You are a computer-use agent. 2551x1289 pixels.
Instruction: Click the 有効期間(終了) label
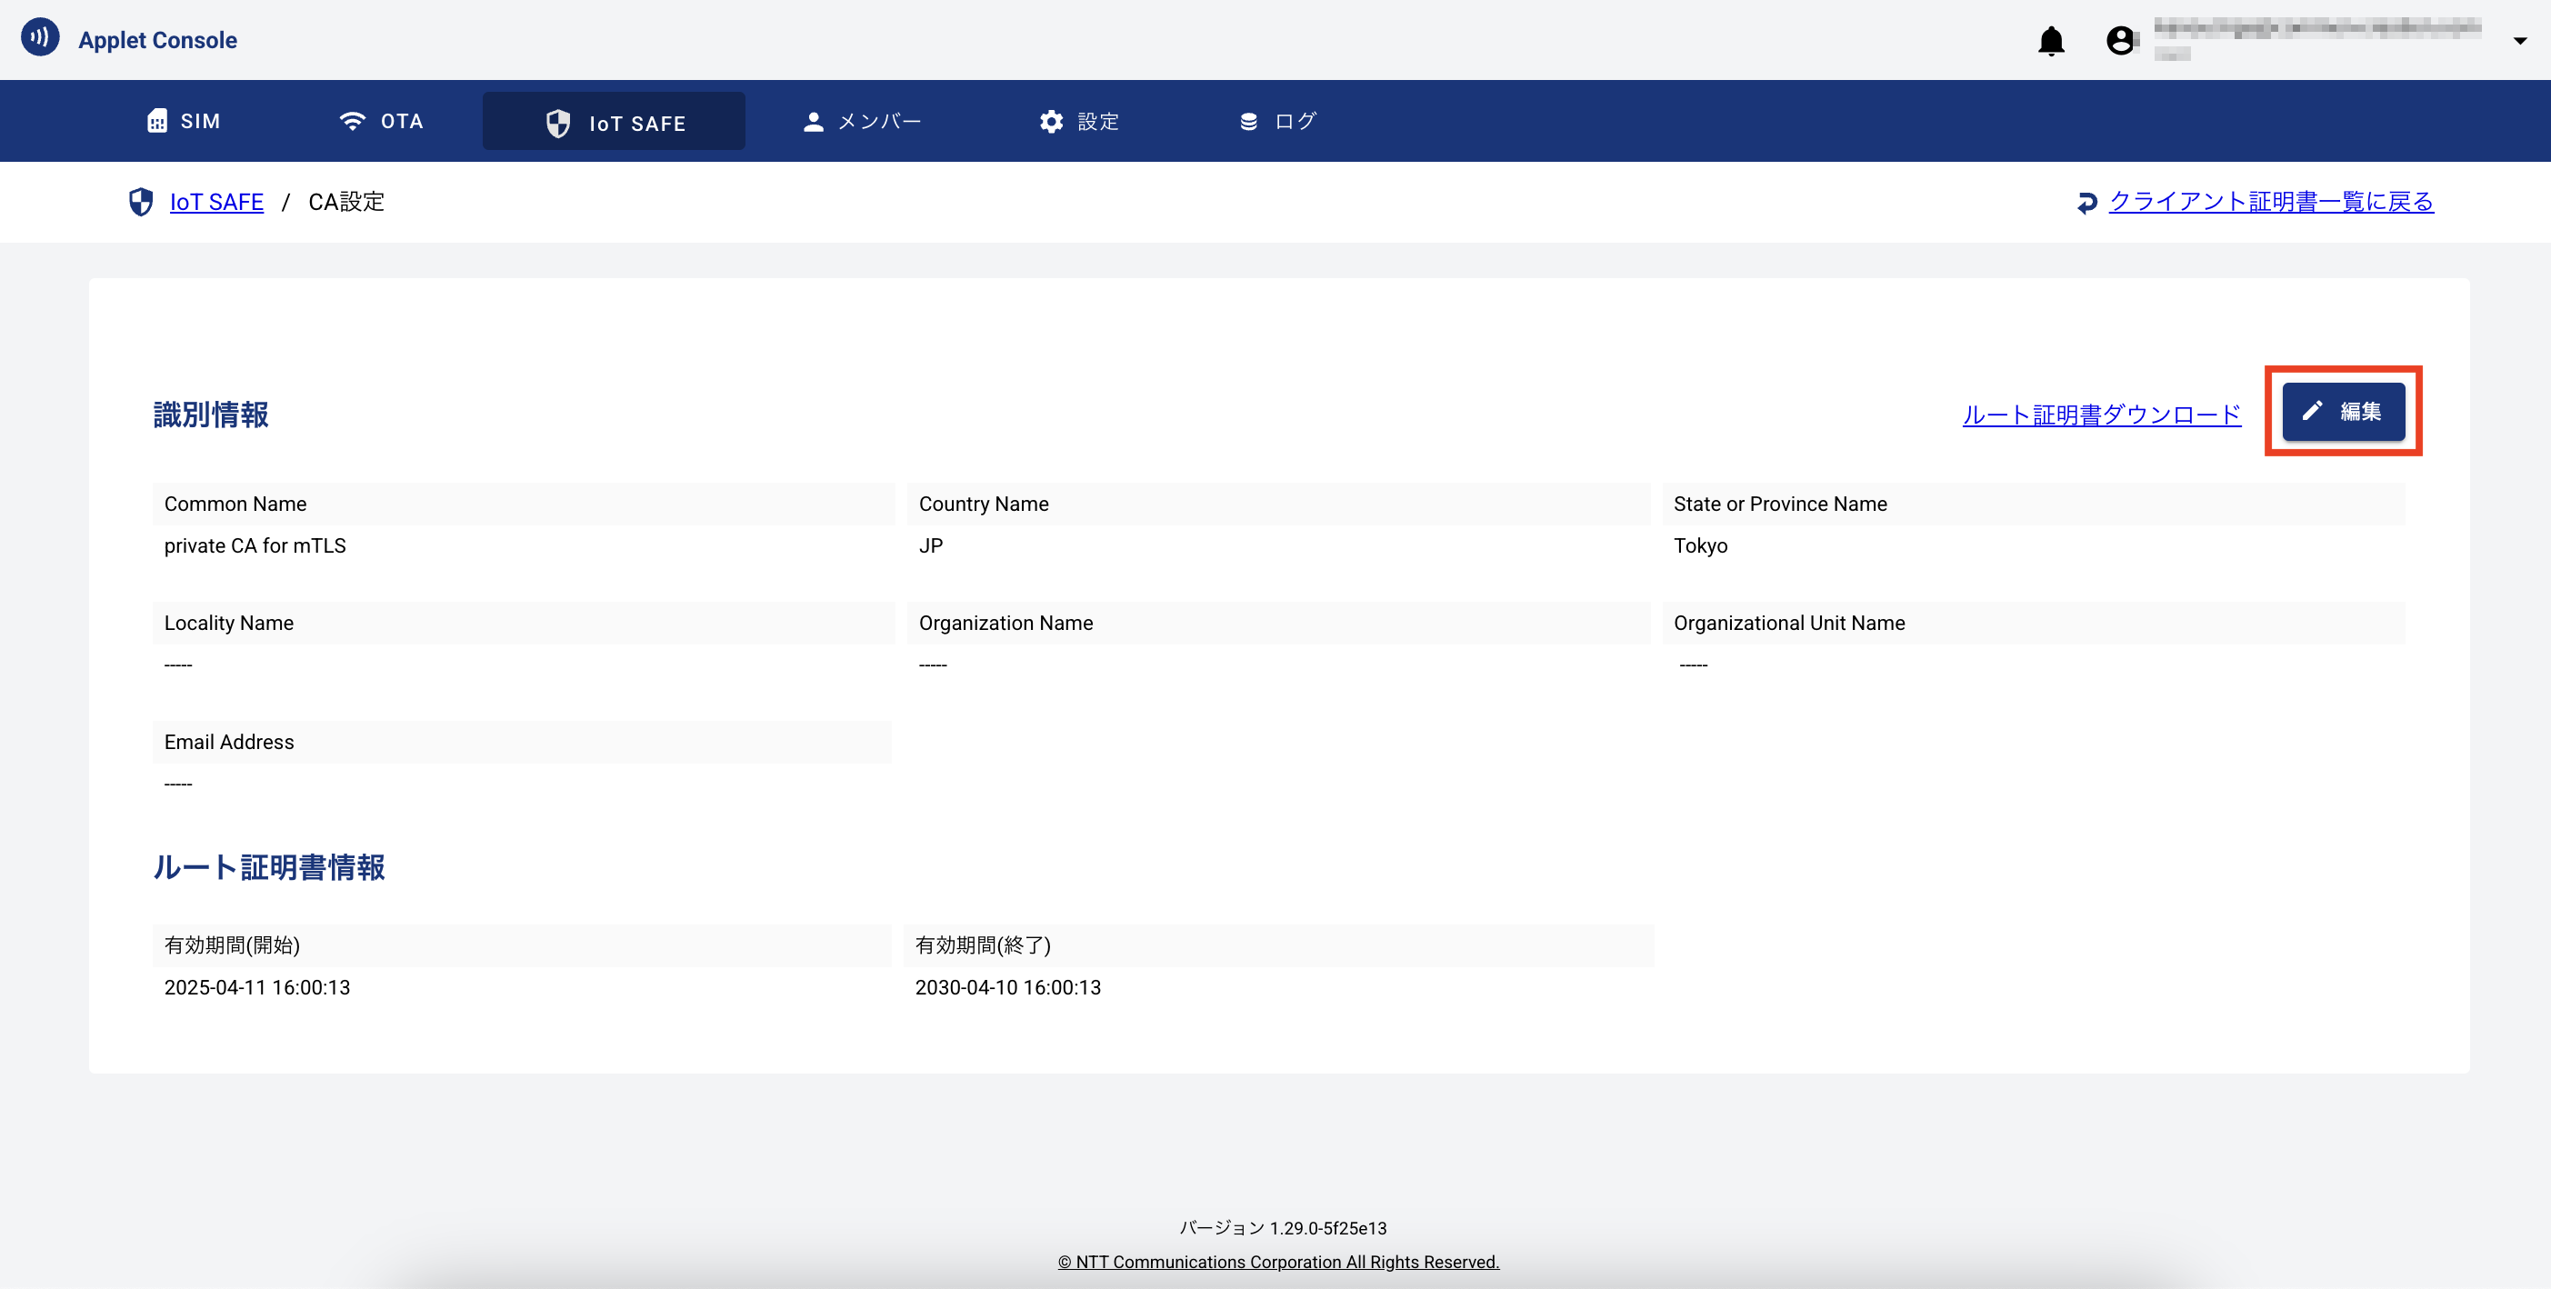coord(984,945)
